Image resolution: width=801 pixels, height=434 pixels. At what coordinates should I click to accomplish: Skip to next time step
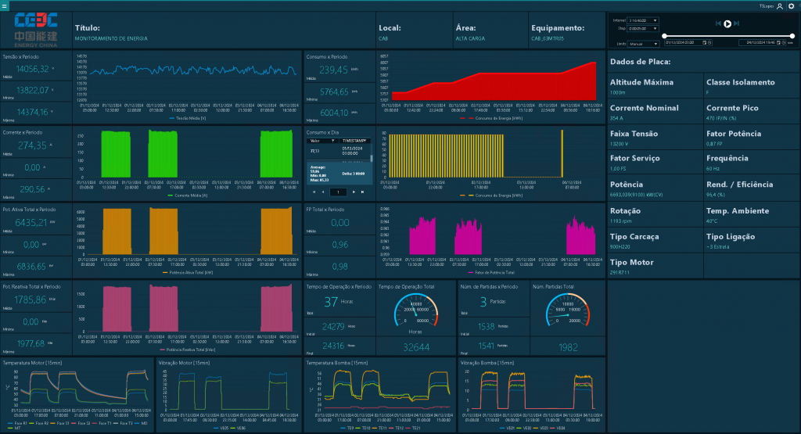737,23
